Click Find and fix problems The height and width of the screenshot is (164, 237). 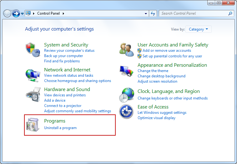click(x=62, y=61)
